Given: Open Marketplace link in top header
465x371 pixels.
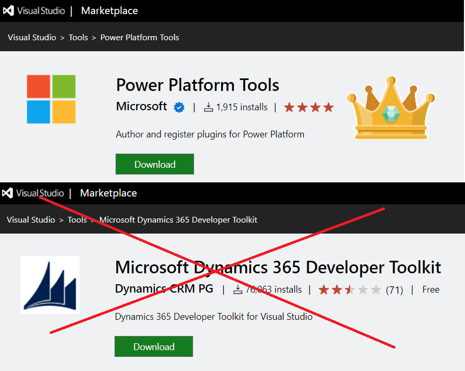Looking at the screenshot, I should [109, 11].
